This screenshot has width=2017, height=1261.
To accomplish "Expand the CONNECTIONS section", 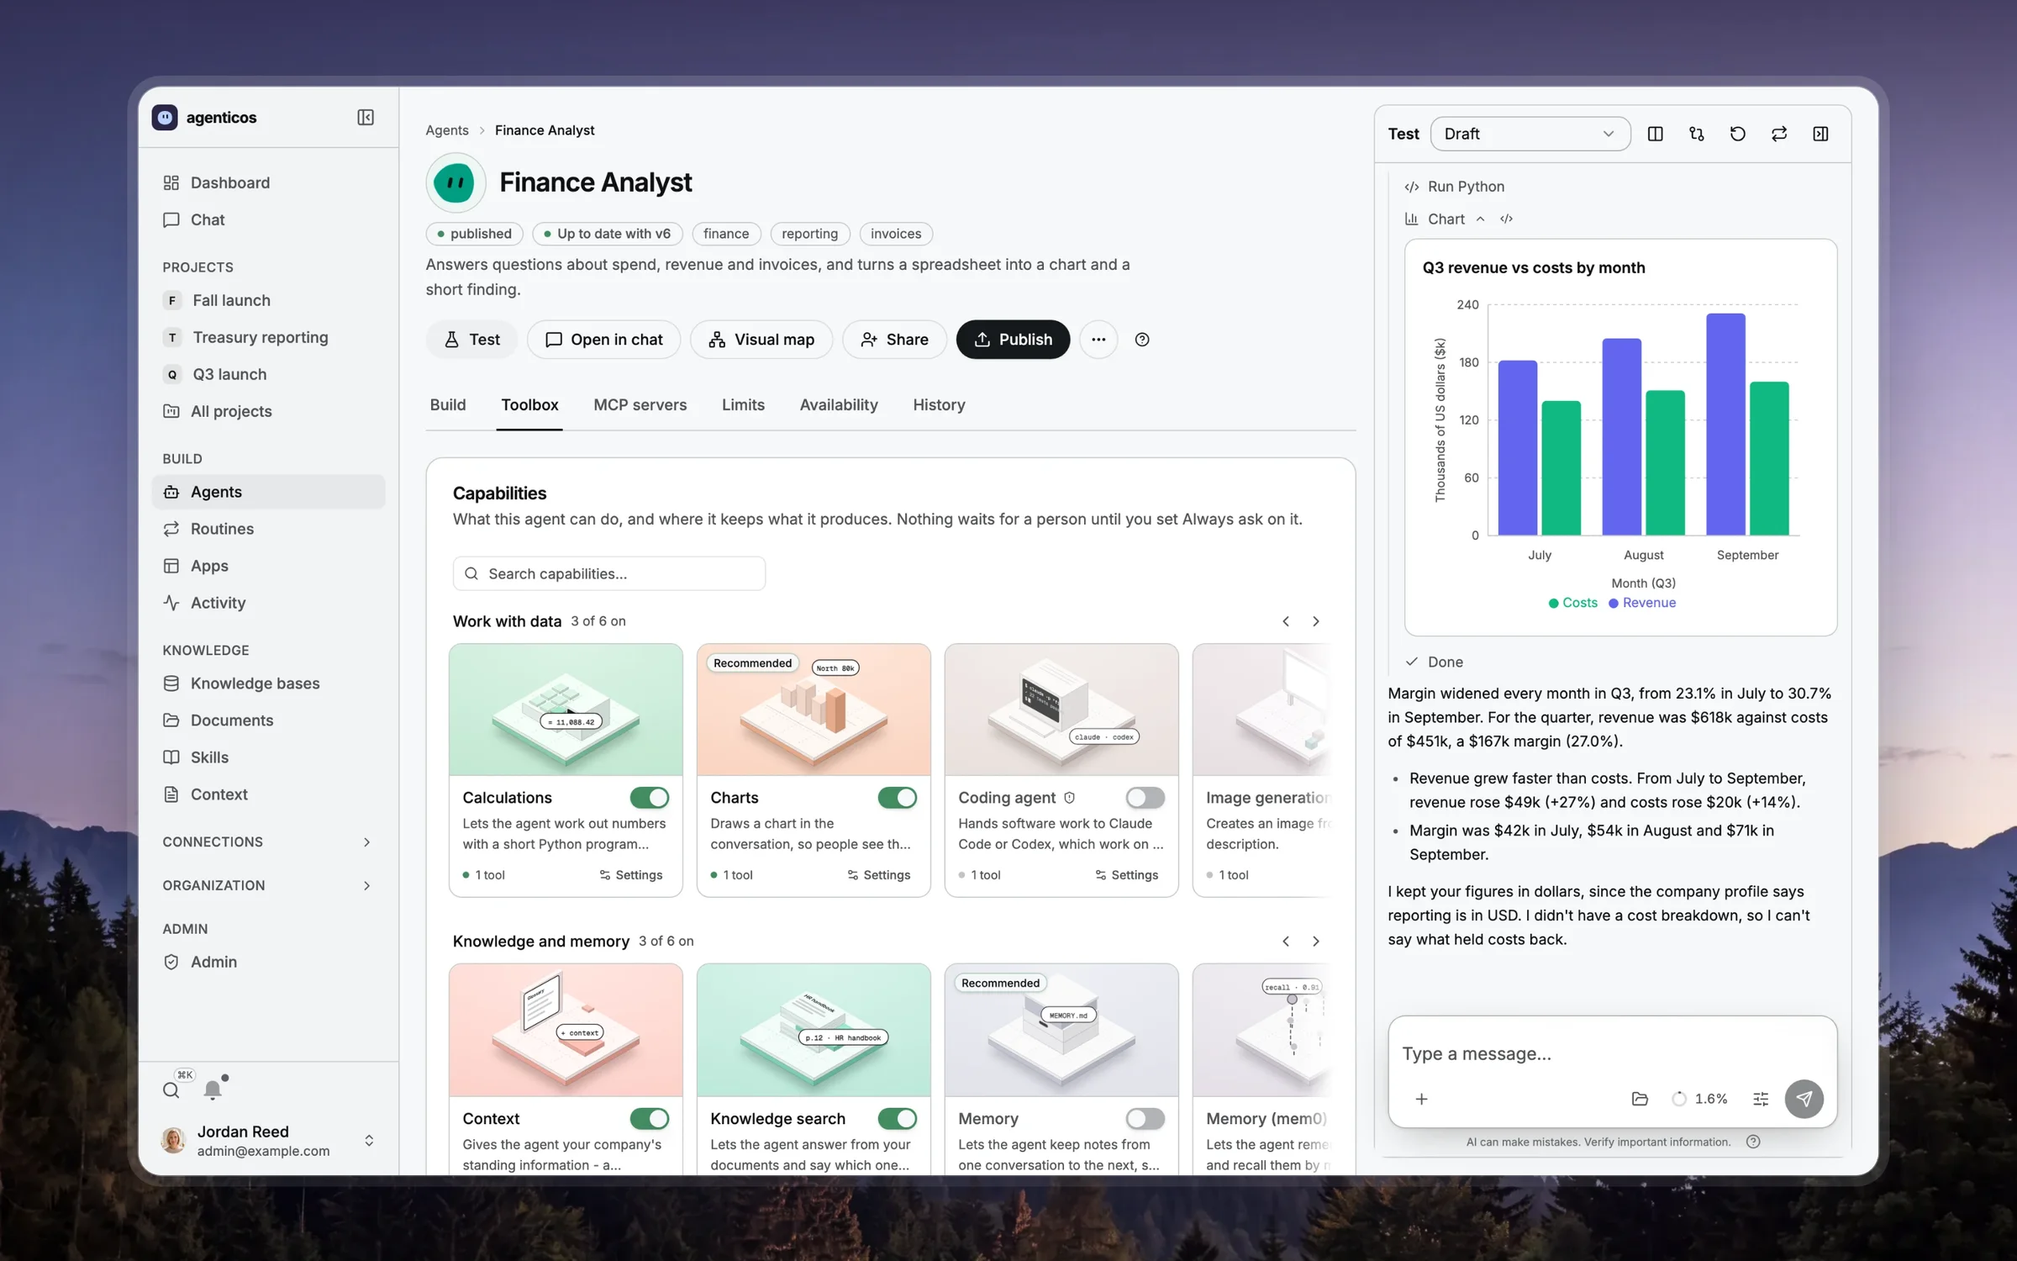I will click(x=267, y=842).
